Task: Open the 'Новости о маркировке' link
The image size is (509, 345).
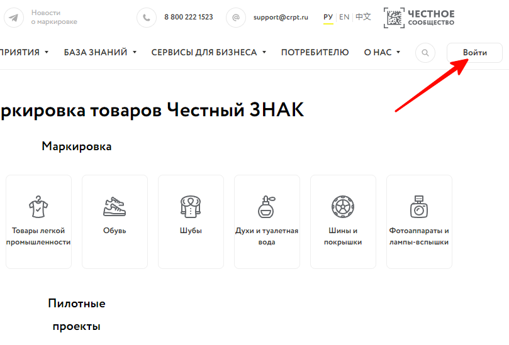Action: point(54,17)
